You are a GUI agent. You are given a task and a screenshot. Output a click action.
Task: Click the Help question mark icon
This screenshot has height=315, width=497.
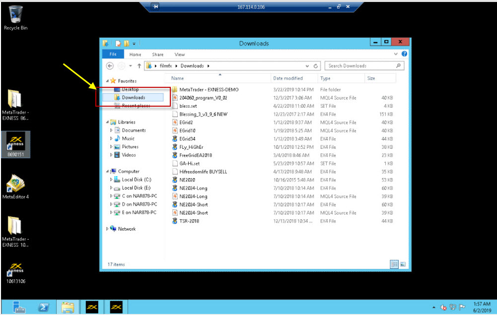click(404, 54)
